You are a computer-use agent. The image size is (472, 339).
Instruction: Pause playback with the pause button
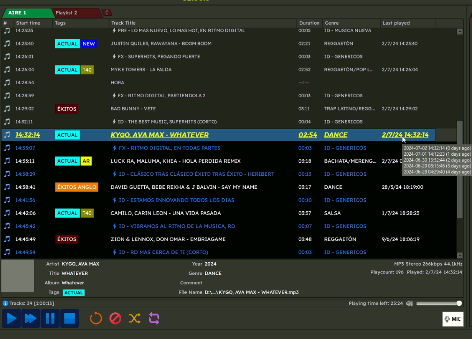pyautogui.click(x=50, y=318)
